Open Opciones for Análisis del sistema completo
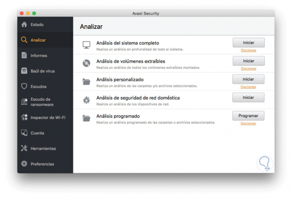Viewport: 292px width, 198px height. (x=249, y=50)
